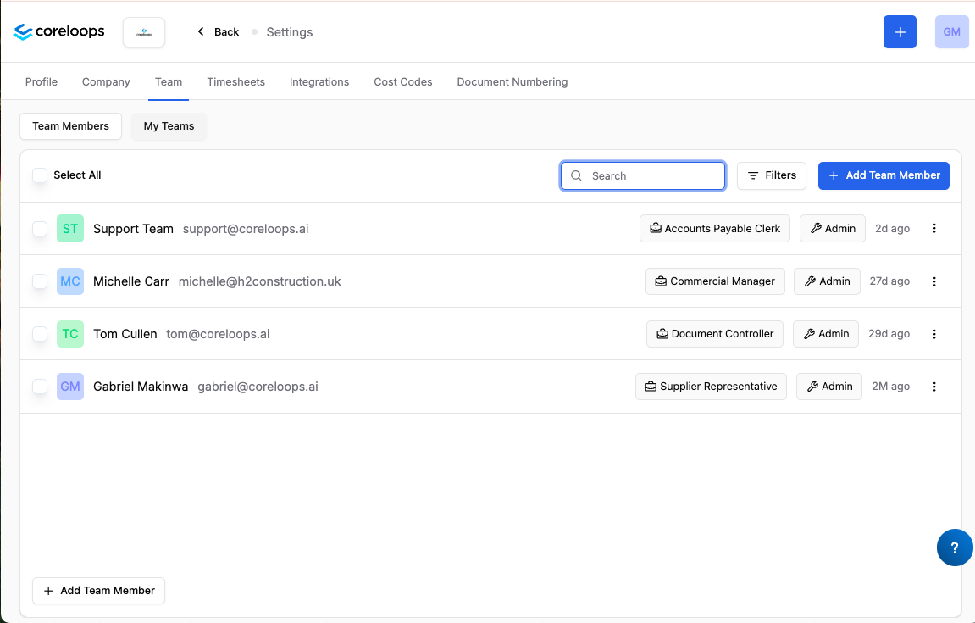Click the TC avatar for Tom Cullen
The image size is (975, 623).
tap(70, 334)
